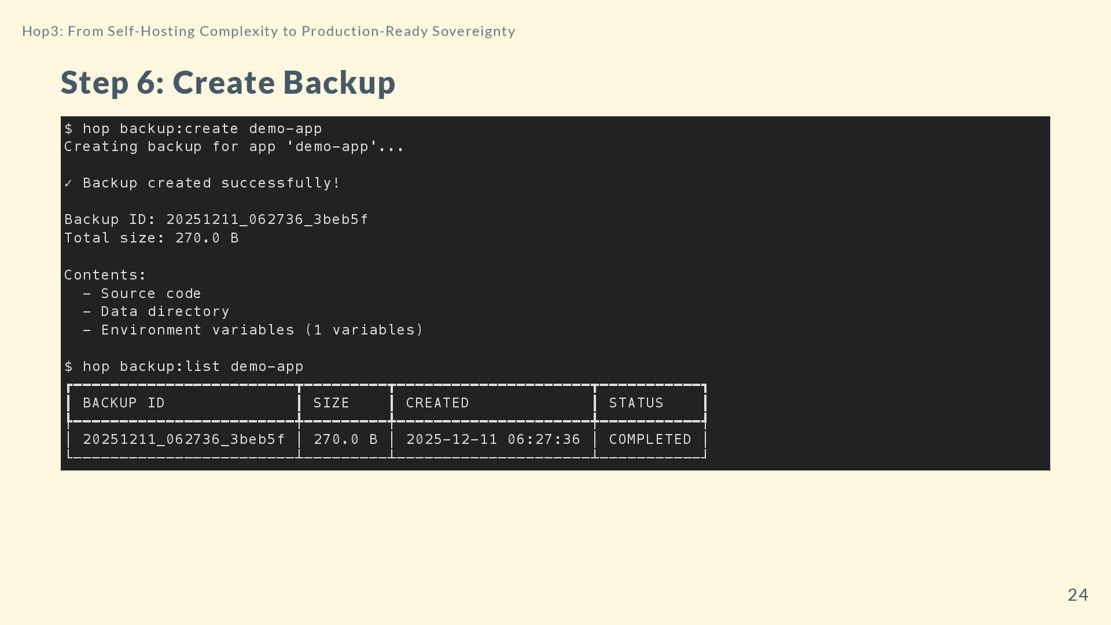The image size is (1111, 625).
Task: Click the 'Step 6: Create Backup' heading
Action: [228, 82]
